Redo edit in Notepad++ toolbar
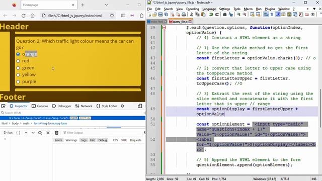322x181 pixels. [x=217, y=15]
